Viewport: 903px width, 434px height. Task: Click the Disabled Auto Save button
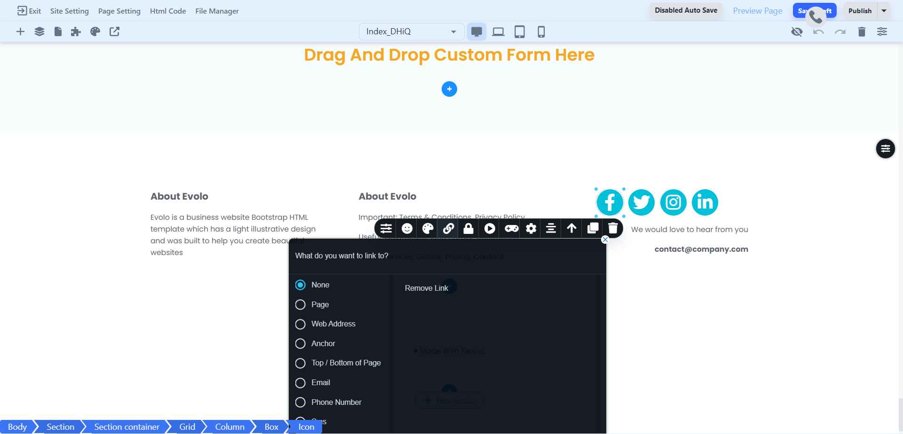pos(686,10)
